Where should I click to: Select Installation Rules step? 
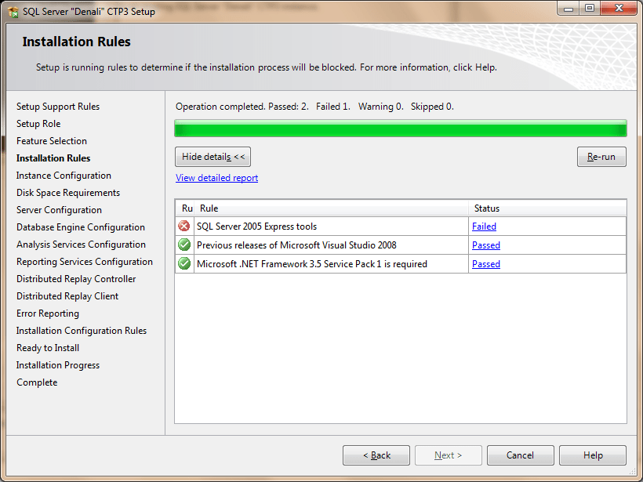(53, 158)
